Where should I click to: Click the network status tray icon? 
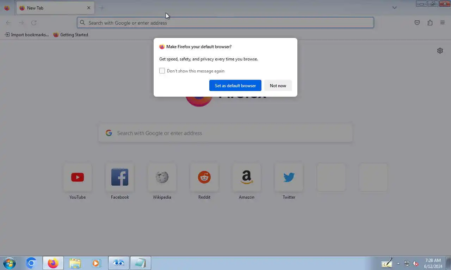pos(407,263)
